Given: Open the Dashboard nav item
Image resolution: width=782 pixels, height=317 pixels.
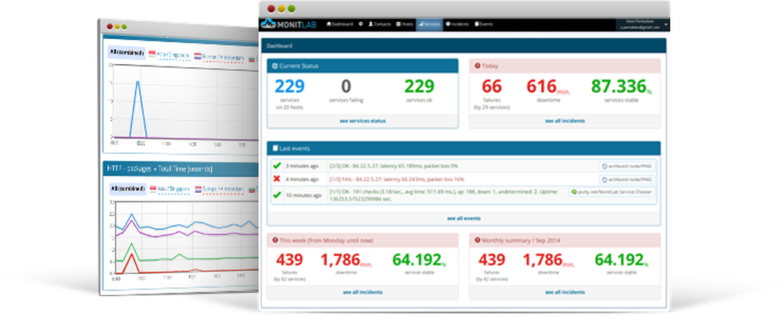Looking at the screenshot, I should click(x=339, y=24).
